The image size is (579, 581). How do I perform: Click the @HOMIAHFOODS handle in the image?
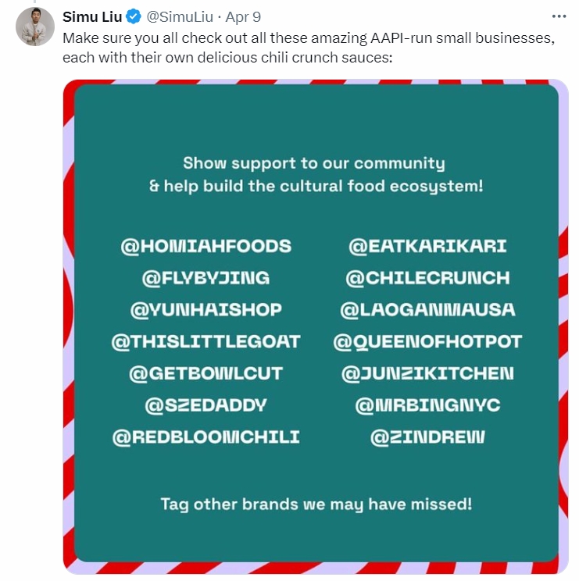(x=206, y=246)
